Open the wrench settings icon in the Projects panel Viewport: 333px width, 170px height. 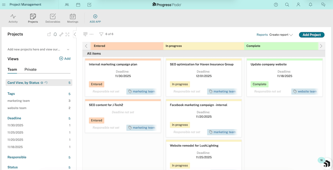[x=61, y=34]
